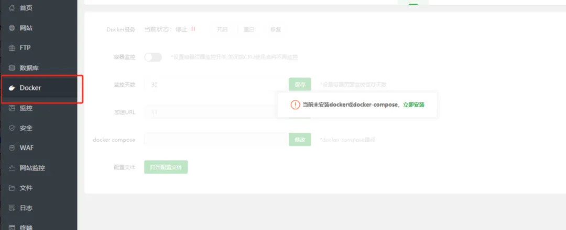Click the FTP sidebar icon
The height and width of the screenshot is (230, 566).
[x=12, y=48]
